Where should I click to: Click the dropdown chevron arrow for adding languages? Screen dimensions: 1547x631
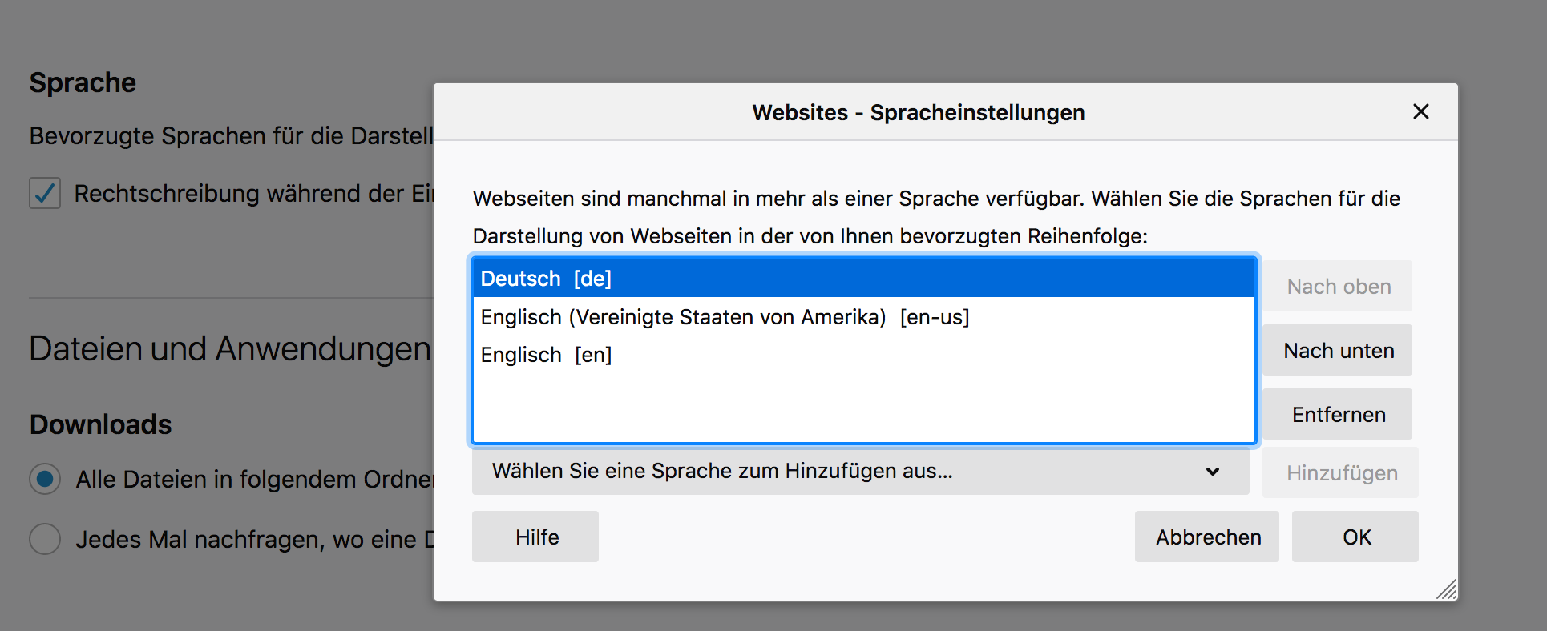coord(1213,472)
